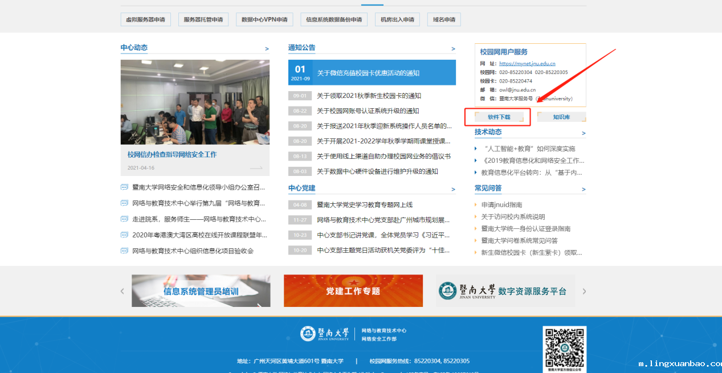Viewport: 722px width, 373px height.
Task: Open 新生微信校园卡（新生紫卡）领取 FAQ
Action: coord(532,253)
